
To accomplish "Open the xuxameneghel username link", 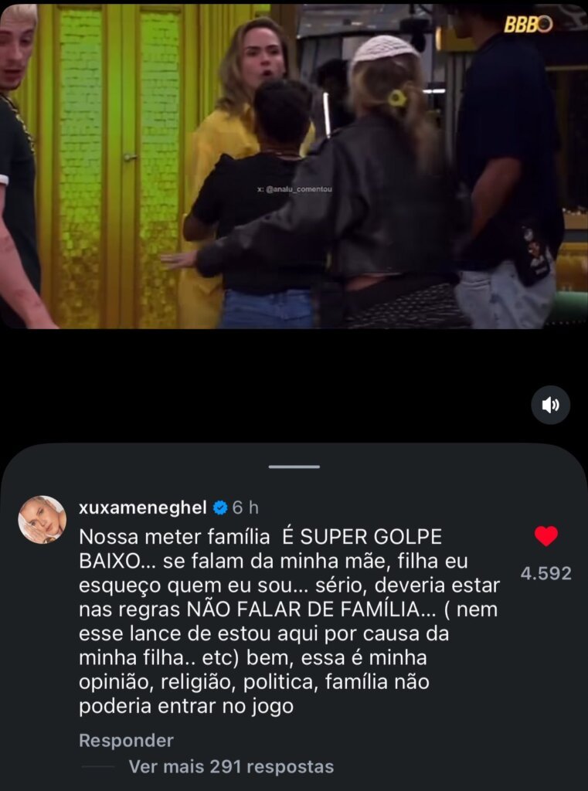I will point(143,508).
